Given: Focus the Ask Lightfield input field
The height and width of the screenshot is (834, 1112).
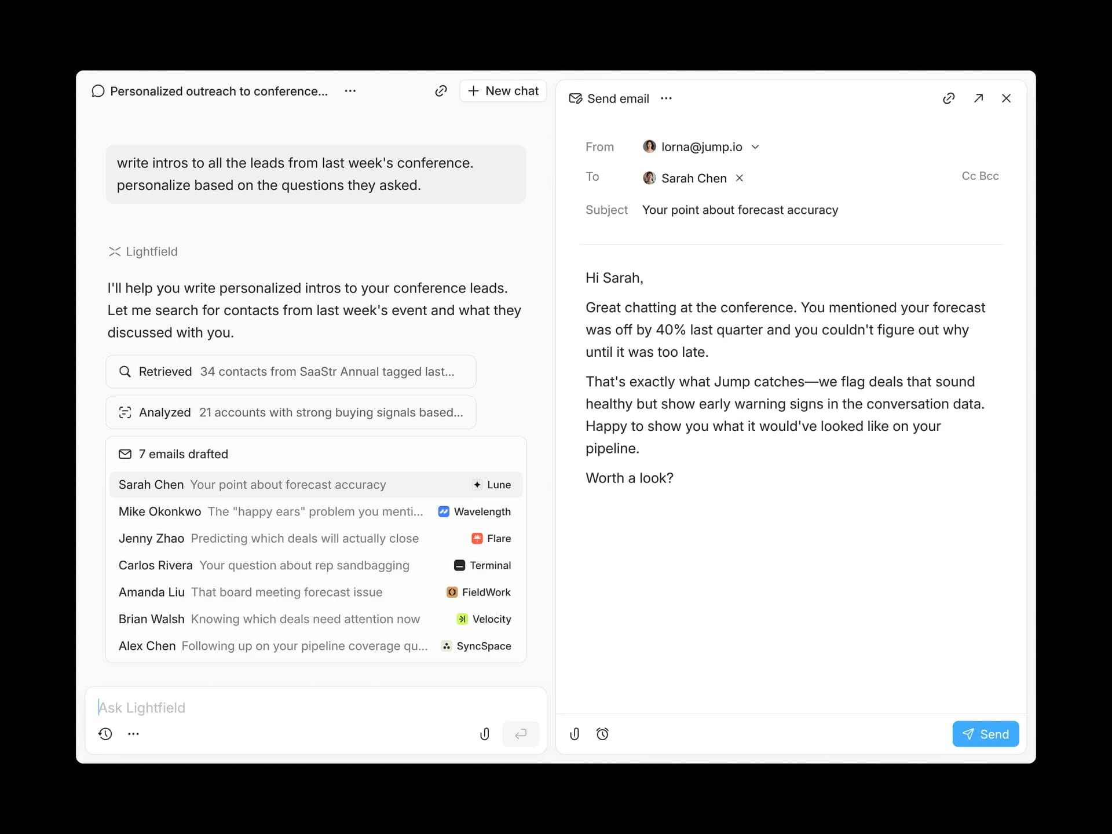Looking at the screenshot, I should [x=316, y=708].
